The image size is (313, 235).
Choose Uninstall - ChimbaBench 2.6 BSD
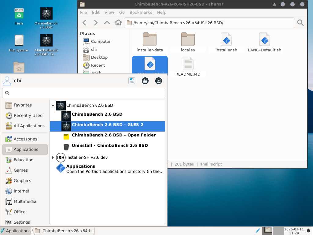(x=107, y=147)
